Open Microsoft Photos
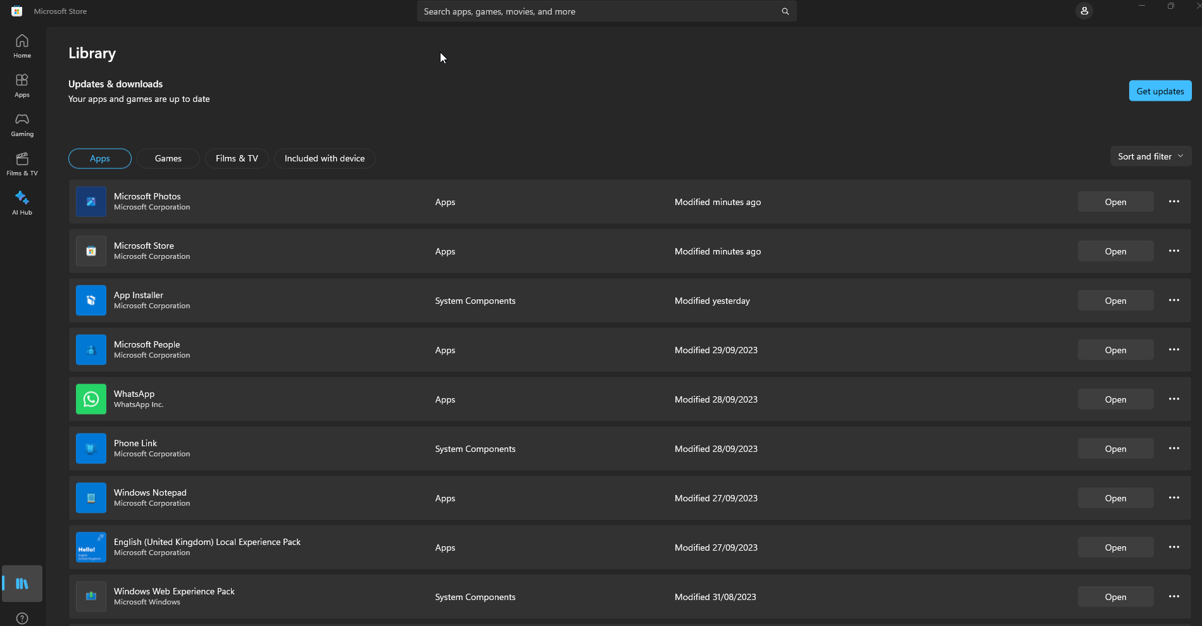The image size is (1202, 626). [x=1115, y=202]
